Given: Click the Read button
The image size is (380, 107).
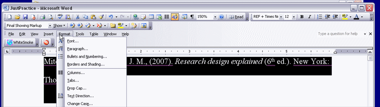Looking at the screenshot, I should 236,17.
